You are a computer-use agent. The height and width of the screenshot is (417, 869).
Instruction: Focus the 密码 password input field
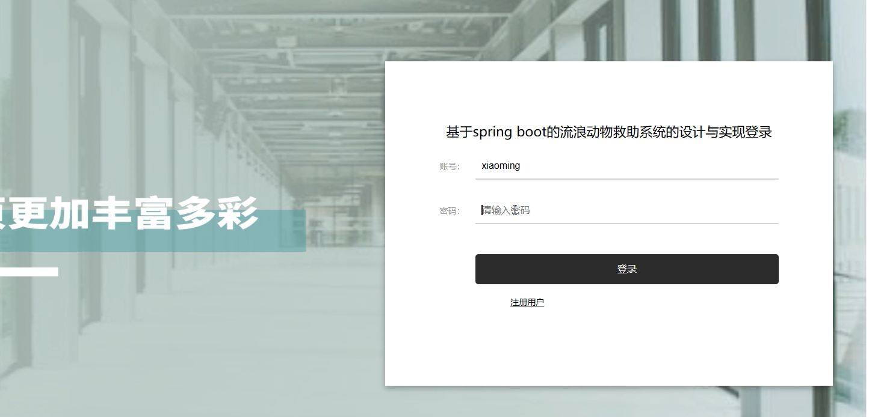[626, 210]
